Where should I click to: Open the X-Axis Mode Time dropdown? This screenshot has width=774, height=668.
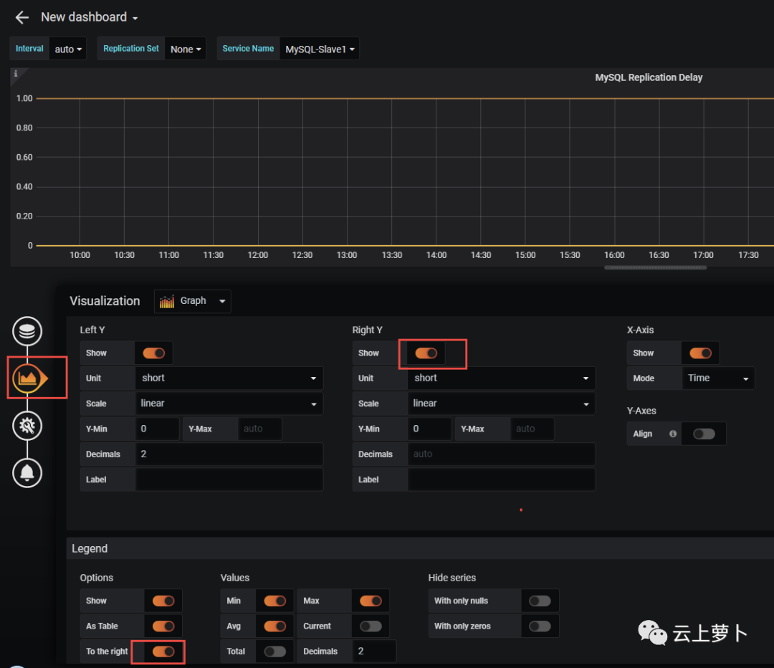click(718, 378)
